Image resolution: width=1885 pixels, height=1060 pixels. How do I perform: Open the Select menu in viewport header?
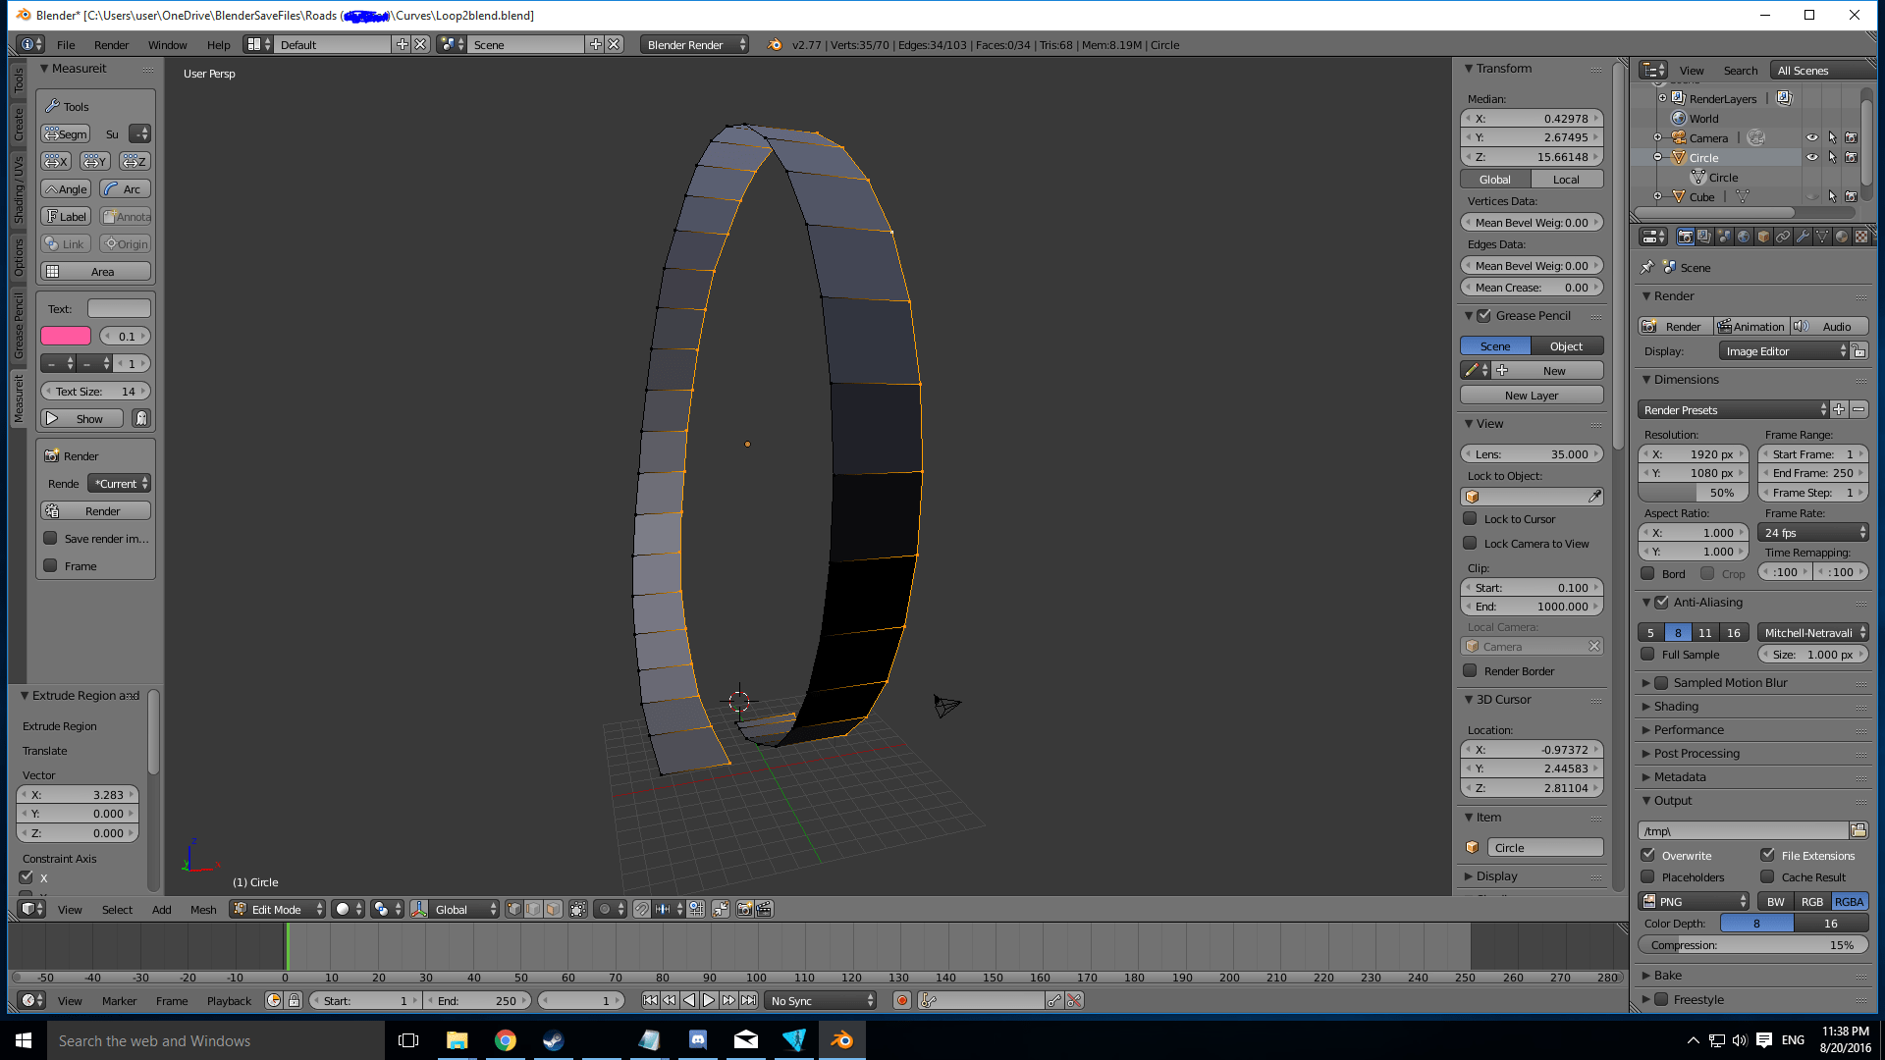point(117,909)
